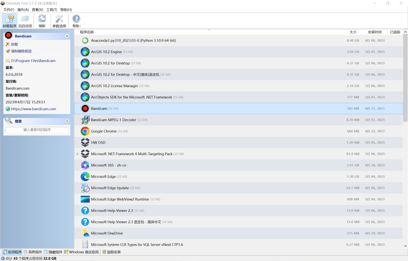The image size is (408, 261).
Task: Open 参数选择 preferences from toolbar
Action: (59, 21)
